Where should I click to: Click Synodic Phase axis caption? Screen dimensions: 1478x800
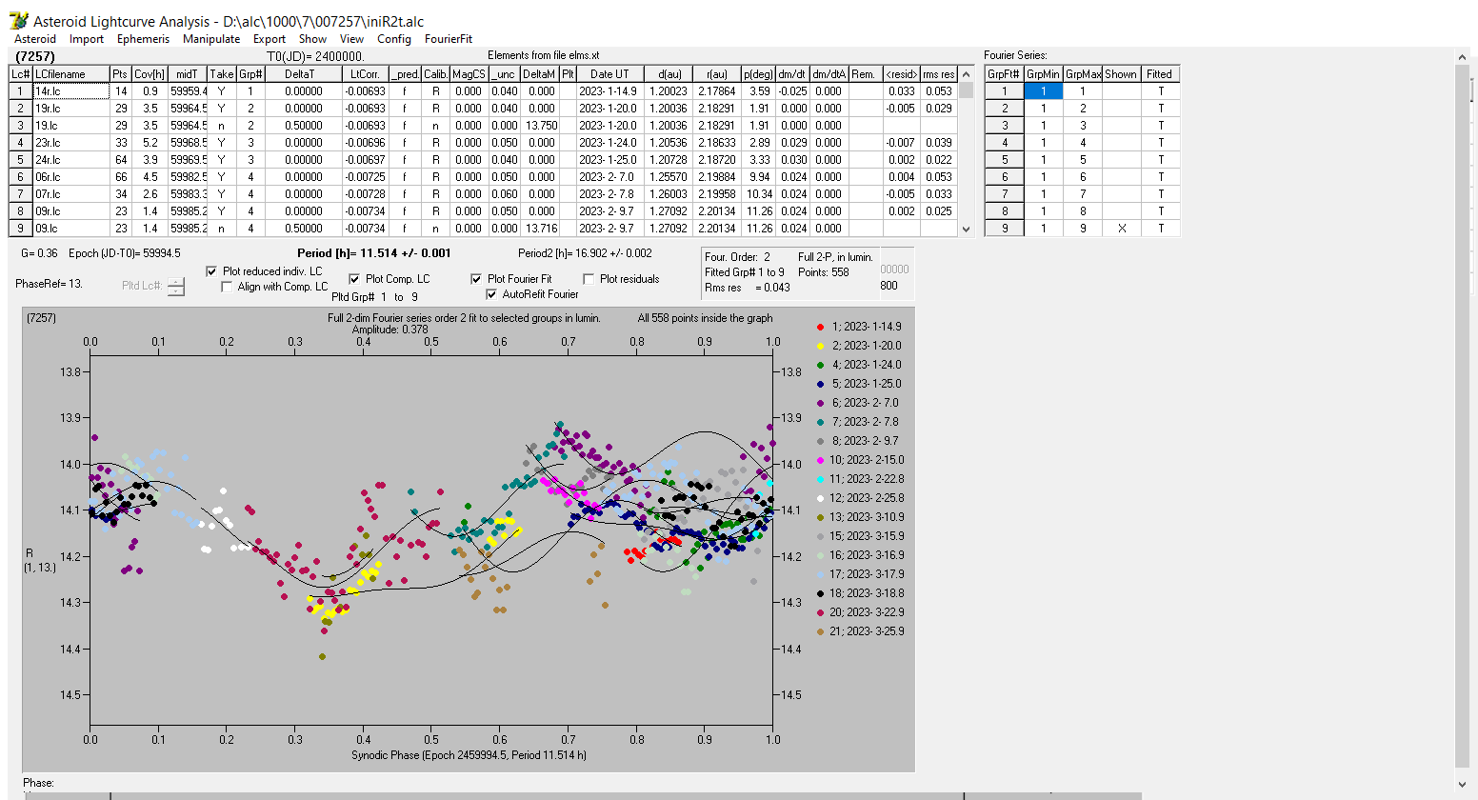(469, 755)
